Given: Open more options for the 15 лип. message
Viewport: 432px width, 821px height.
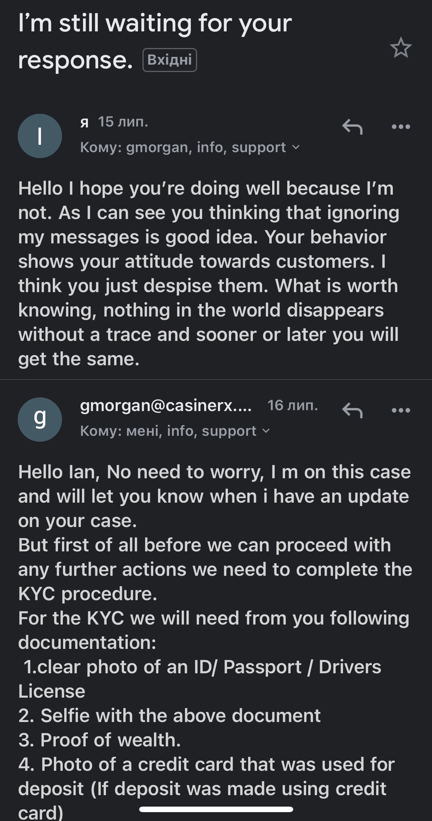Looking at the screenshot, I should point(401,127).
